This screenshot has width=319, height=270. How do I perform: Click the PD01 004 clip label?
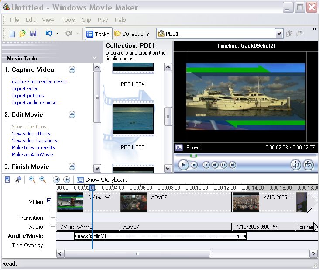click(x=133, y=84)
